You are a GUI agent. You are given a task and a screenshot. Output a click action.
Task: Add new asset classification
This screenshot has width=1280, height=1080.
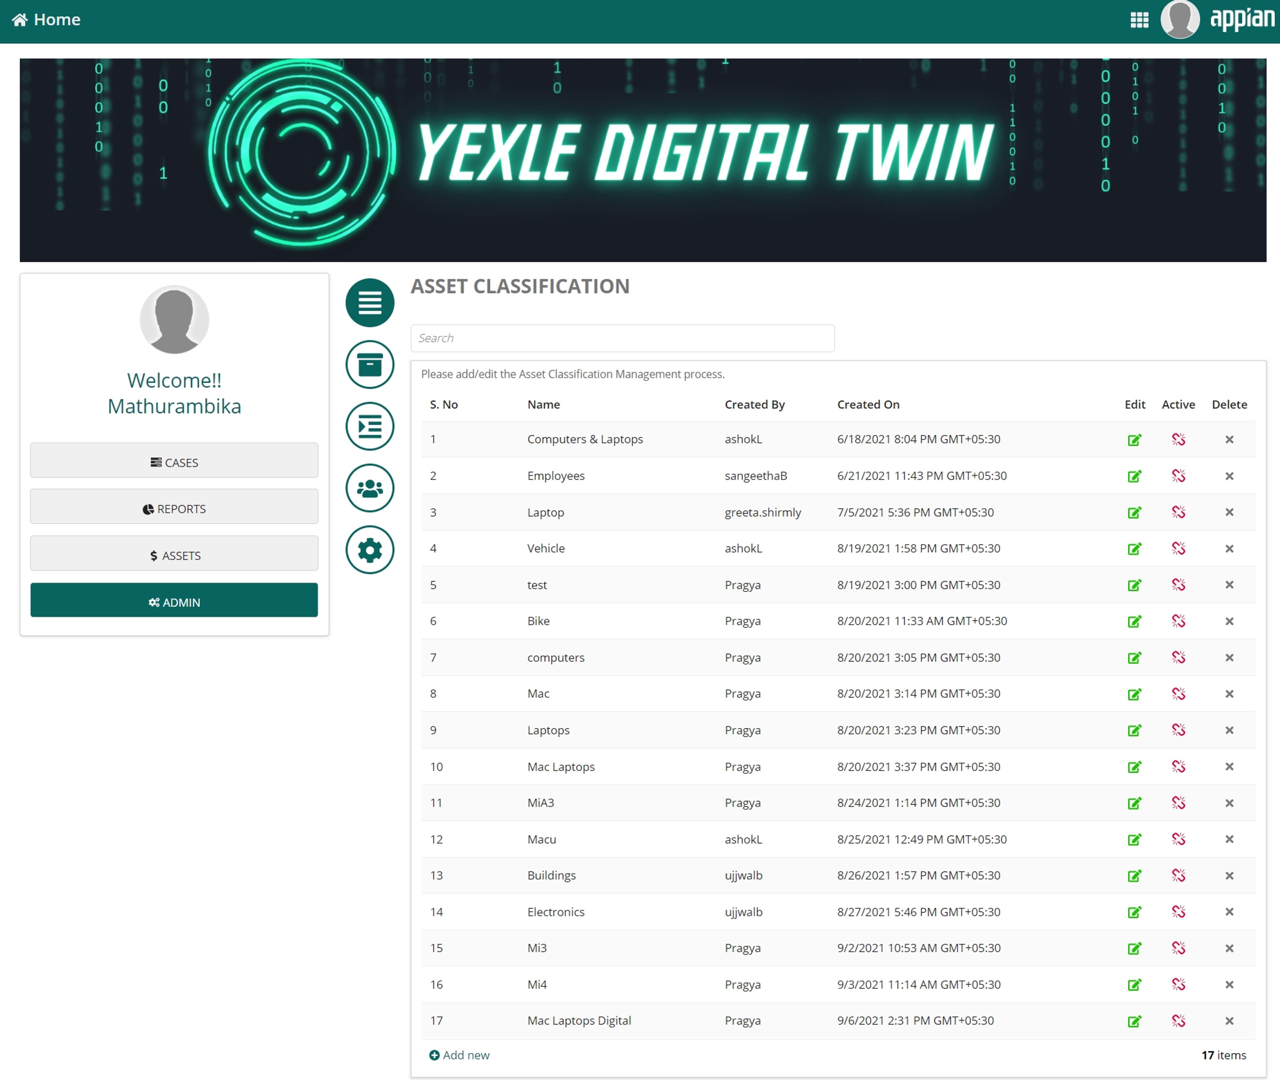(459, 1055)
